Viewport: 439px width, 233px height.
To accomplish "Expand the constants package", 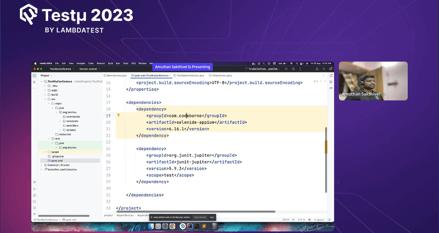I will pos(60,121).
